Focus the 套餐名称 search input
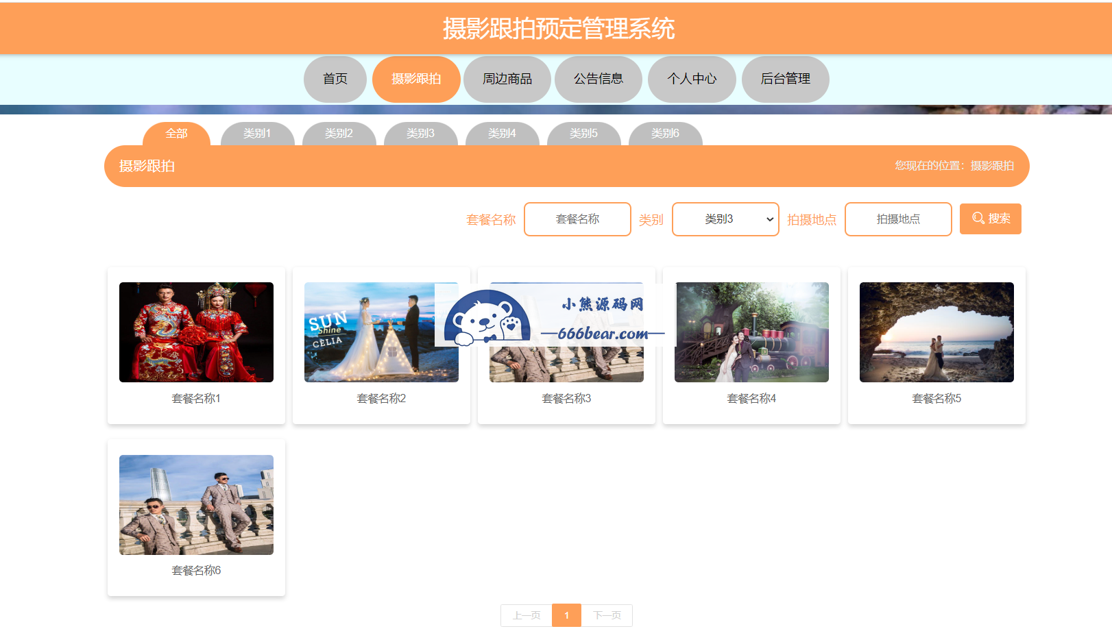 pyautogui.click(x=577, y=219)
